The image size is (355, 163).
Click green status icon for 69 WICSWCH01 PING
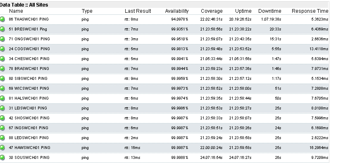point(2,88)
